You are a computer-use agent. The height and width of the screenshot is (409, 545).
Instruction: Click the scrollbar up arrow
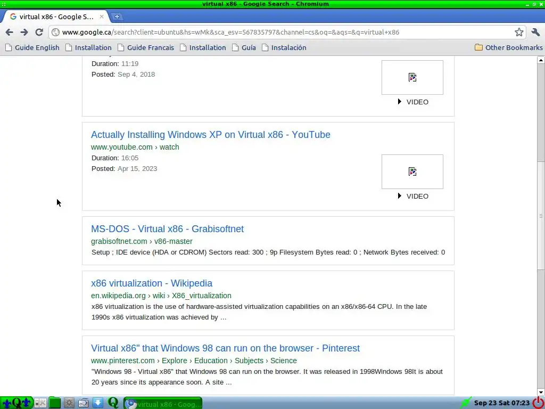(541, 60)
